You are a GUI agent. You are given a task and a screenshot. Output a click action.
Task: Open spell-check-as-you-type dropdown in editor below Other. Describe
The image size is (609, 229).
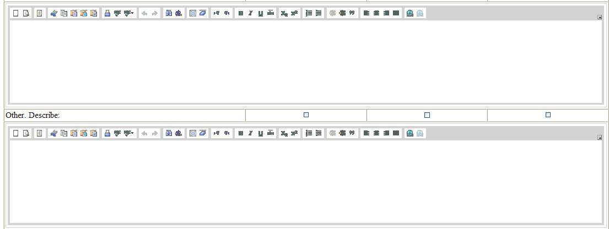click(x=129, y=133)
